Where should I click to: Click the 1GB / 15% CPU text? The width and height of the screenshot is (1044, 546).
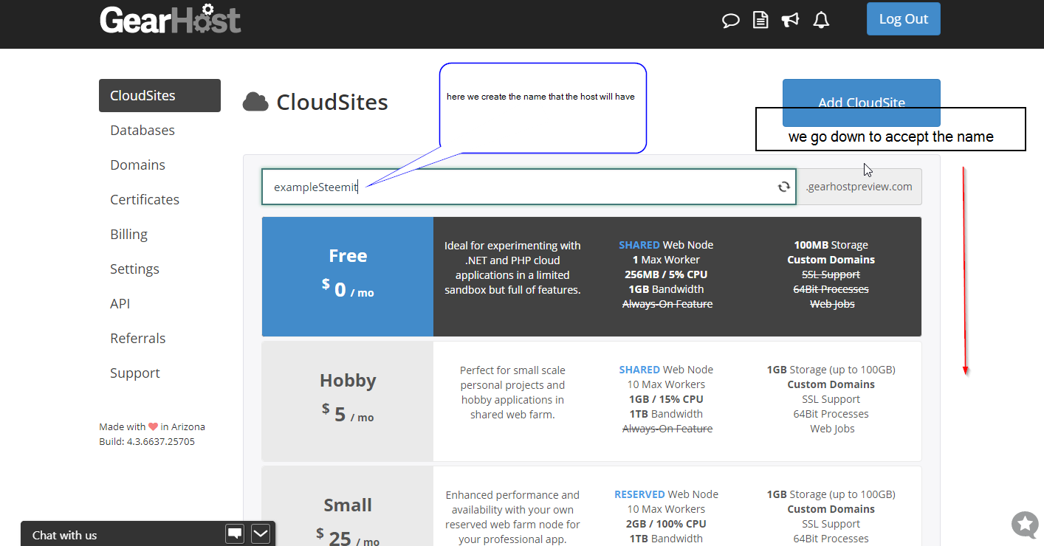[666, 399]
